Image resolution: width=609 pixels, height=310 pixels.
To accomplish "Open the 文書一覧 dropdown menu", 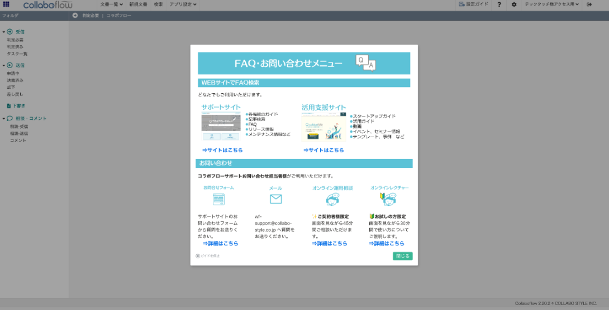I will pyautogui.click(x=112, y=4).
